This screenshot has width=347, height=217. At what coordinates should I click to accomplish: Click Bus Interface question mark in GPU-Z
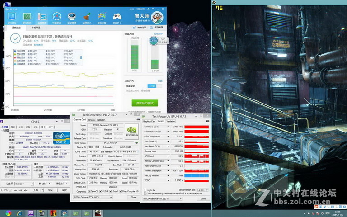(x=138, y=152)
